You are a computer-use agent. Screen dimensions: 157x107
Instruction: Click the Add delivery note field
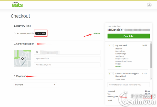tap(67, 65)
